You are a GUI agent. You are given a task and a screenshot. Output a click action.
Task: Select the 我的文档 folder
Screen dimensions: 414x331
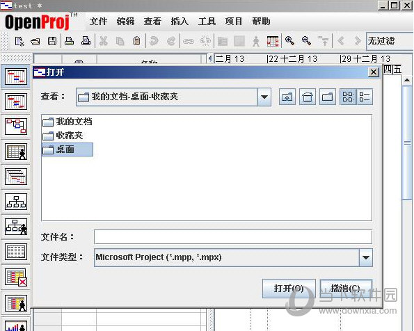(67, 122)
